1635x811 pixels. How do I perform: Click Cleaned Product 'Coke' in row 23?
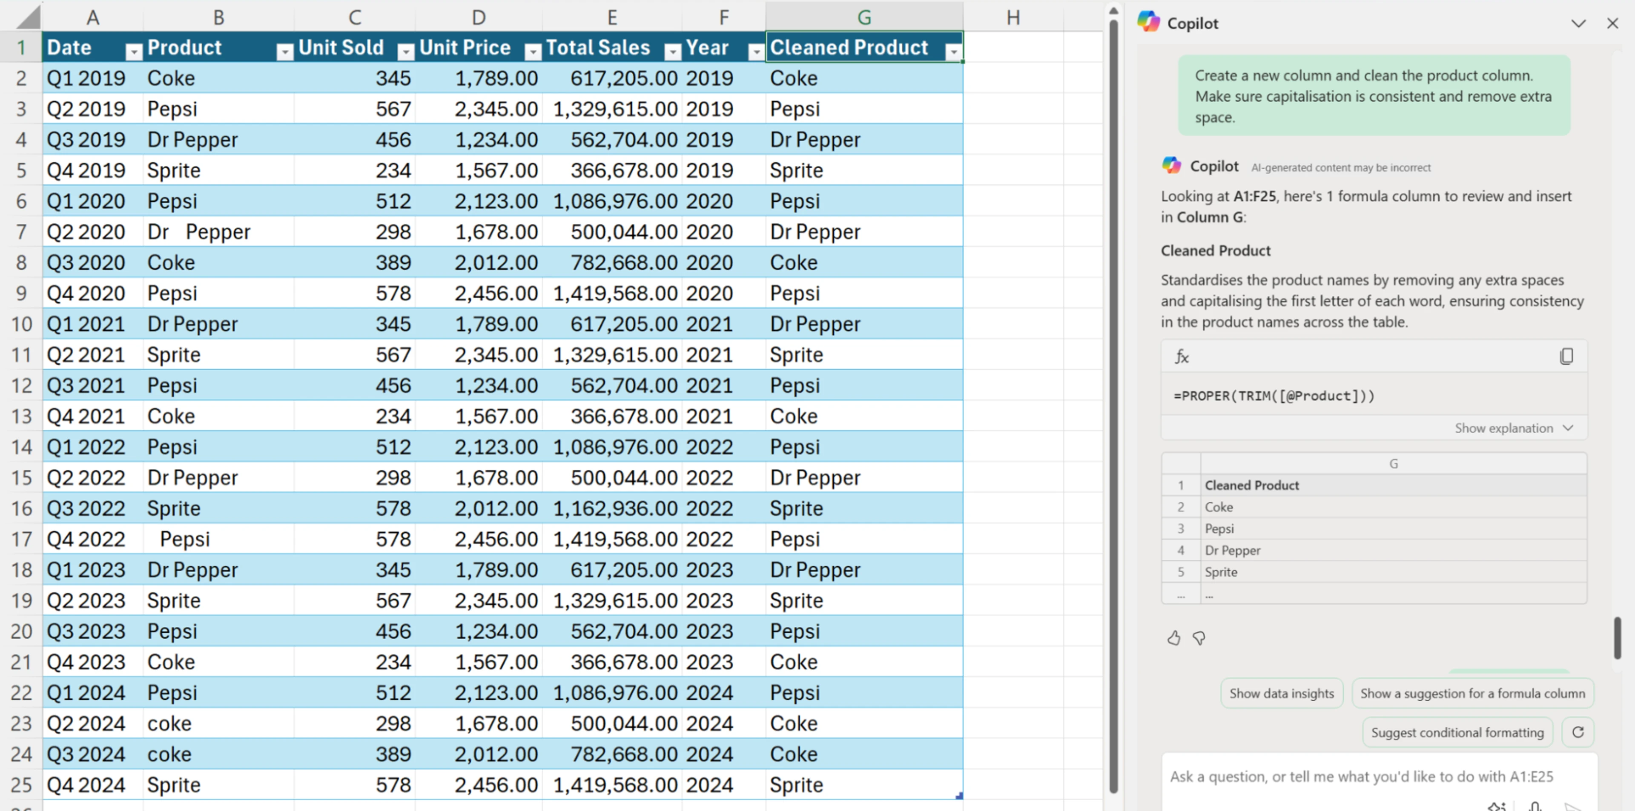coord(864,723)
